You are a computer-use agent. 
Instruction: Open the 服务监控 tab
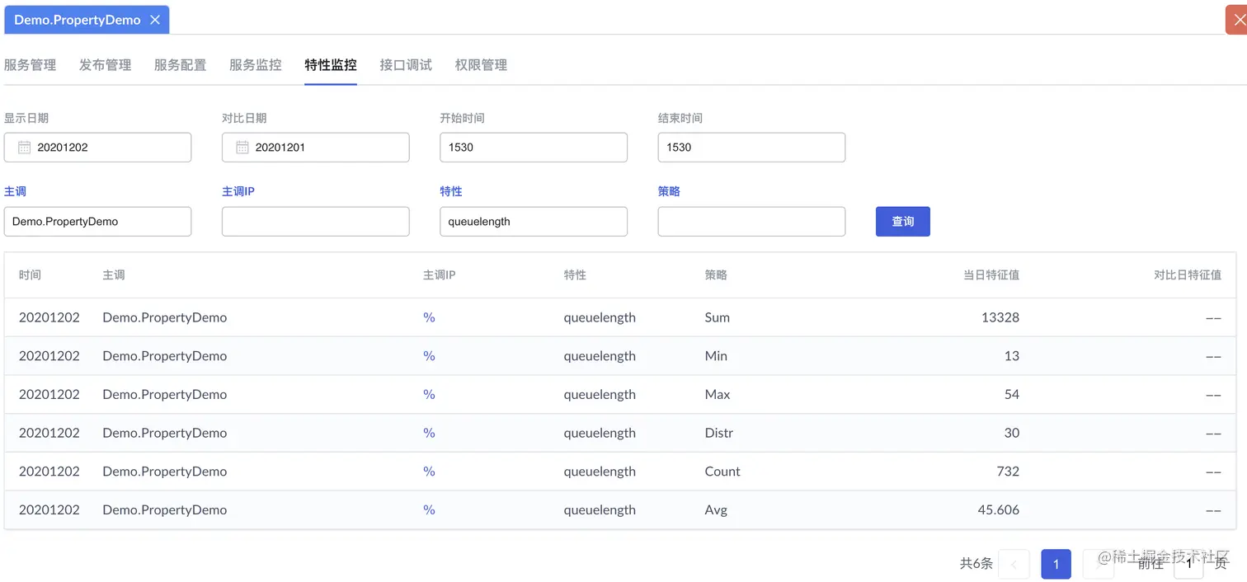tap(256, 65)
